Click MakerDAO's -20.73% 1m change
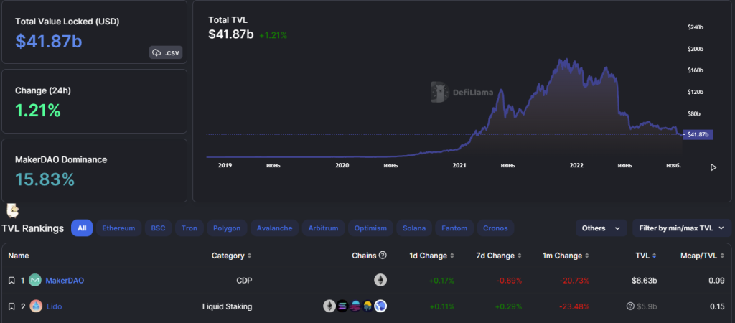The width and height of the screenshot is (735, 323). [x=574, y=281]
